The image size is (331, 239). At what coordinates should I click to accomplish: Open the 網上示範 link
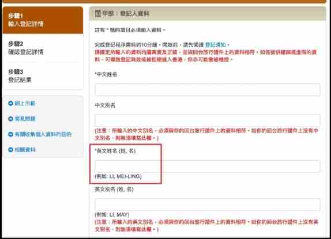25,103
